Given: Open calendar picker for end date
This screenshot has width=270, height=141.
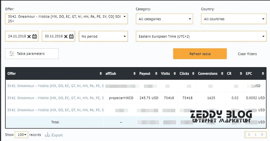Looking at the screenshot, I should coord(71,36).
